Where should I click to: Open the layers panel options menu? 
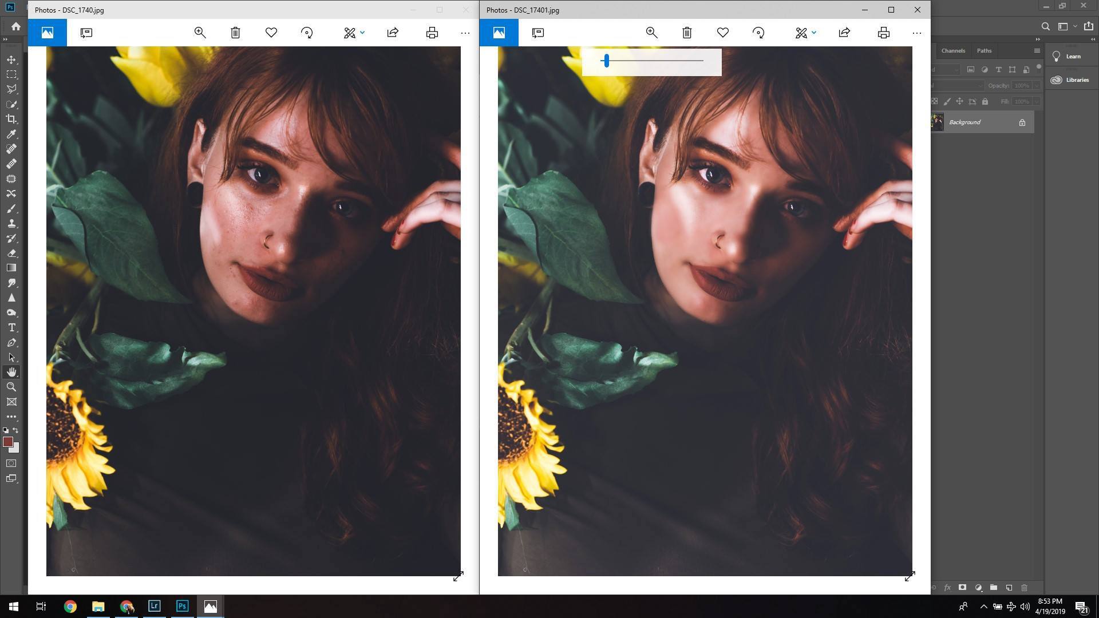tap(1037, 50)
